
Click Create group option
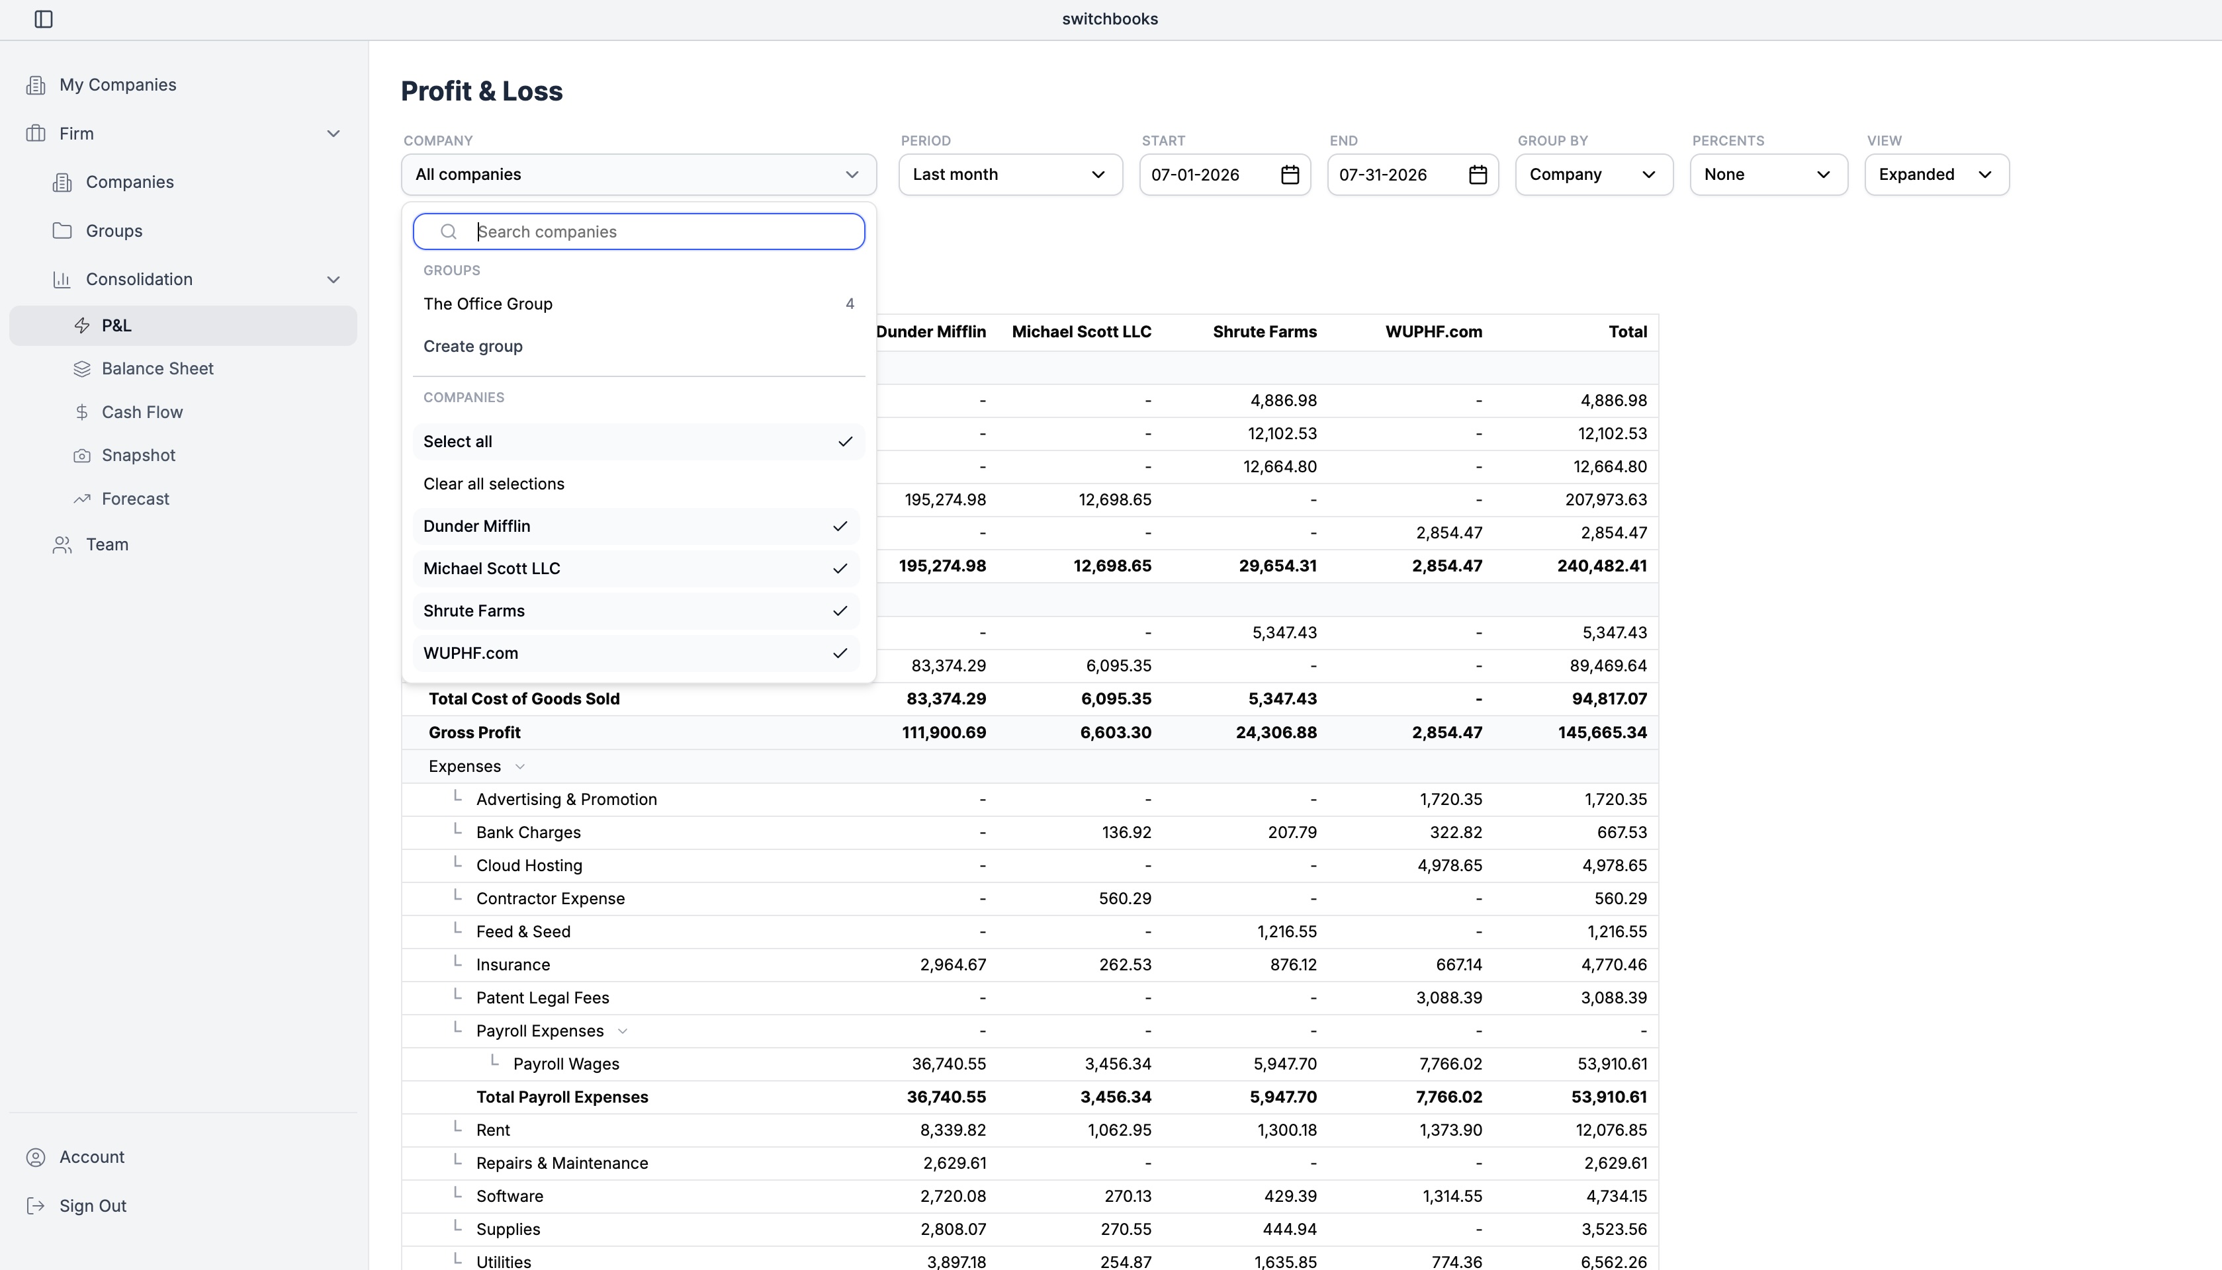pyautogui.click(x=473, y=347)
